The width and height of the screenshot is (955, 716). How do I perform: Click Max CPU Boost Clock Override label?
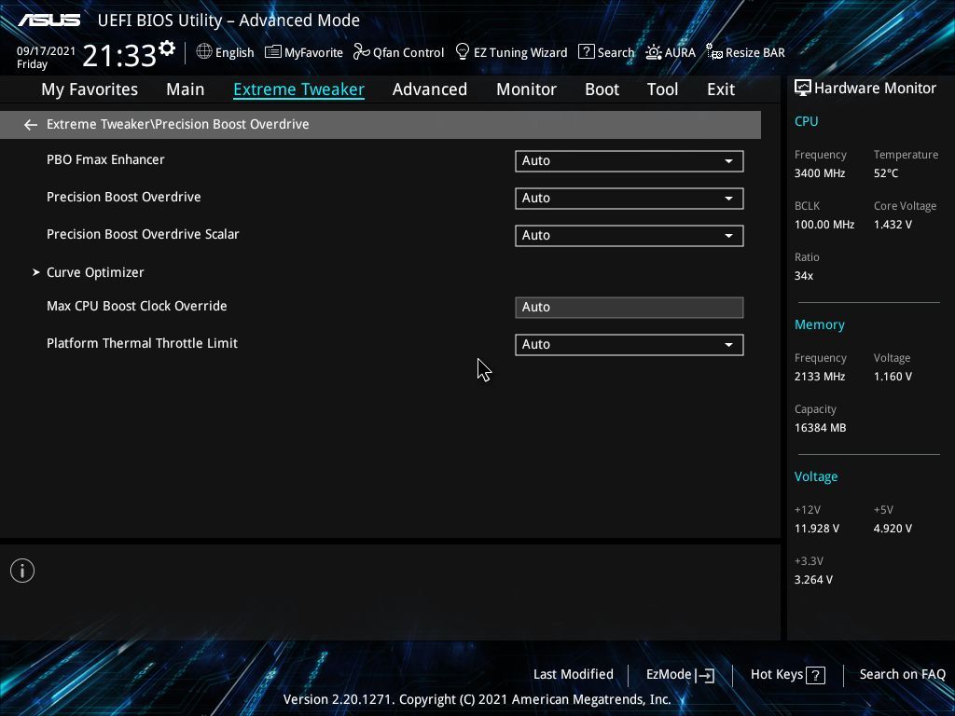click(136, 306)
